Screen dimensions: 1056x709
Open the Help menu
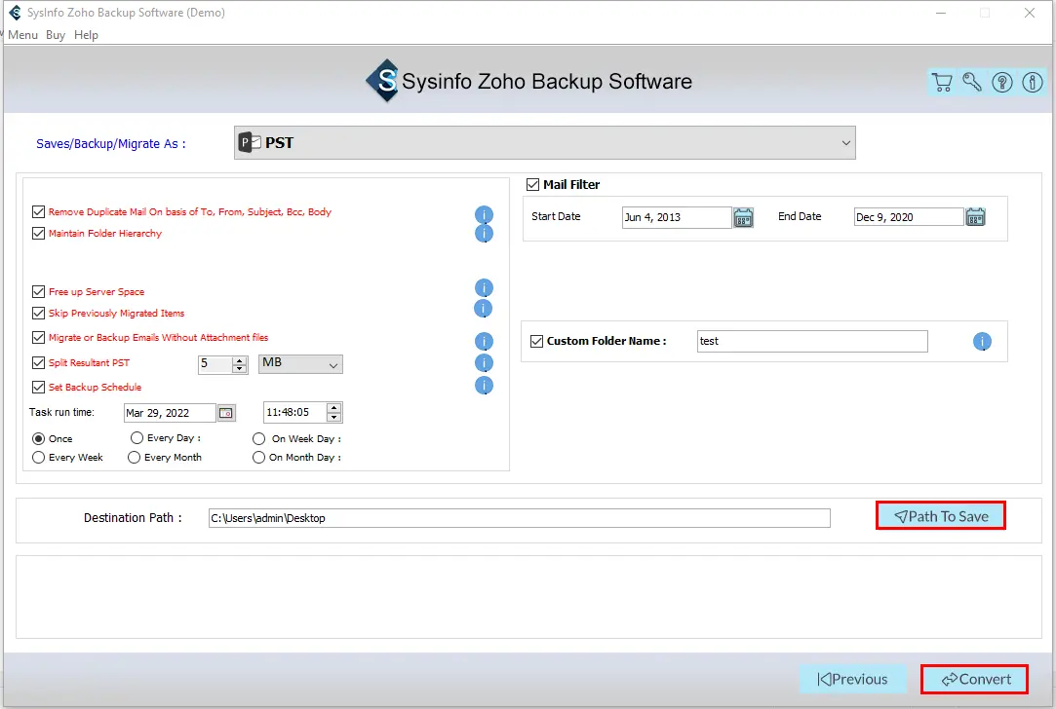coord(86,35)
